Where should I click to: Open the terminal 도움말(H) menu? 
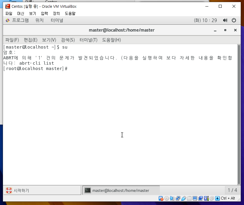(111, 40)
